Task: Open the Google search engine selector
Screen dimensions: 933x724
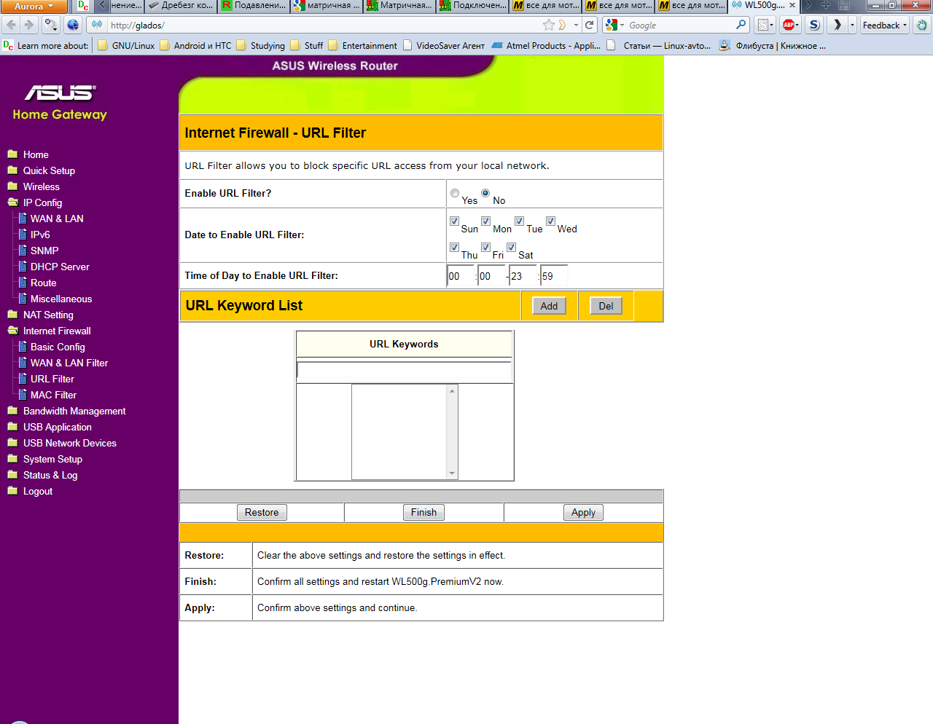Action: point(614,25)
